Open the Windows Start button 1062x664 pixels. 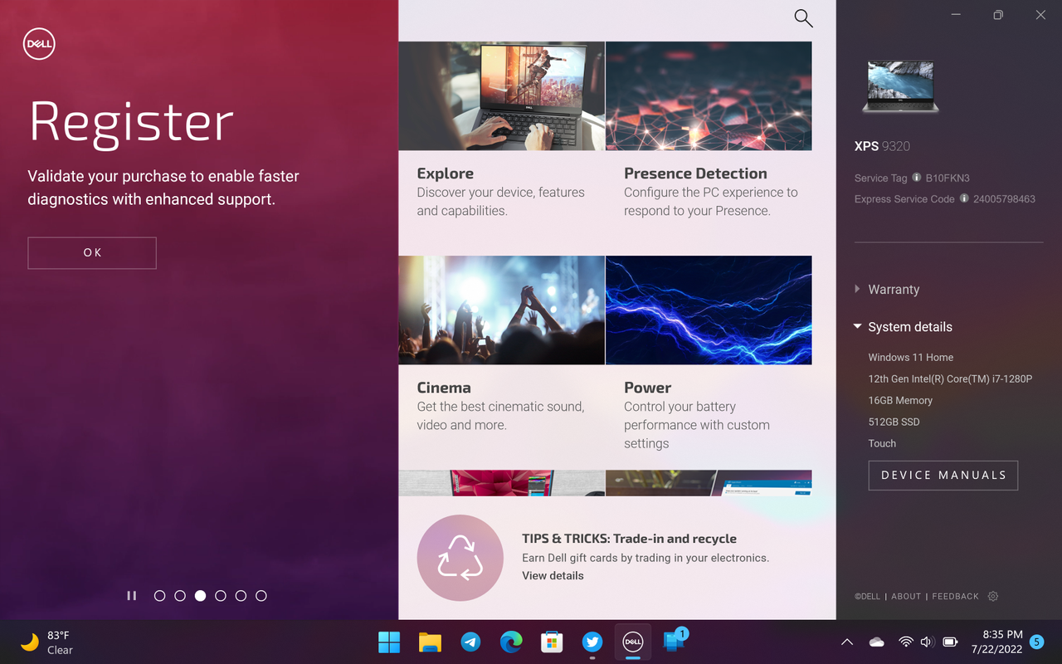click(x=388, y=642)
